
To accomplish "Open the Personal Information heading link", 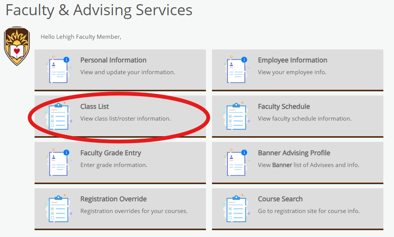I will [113, 60].
